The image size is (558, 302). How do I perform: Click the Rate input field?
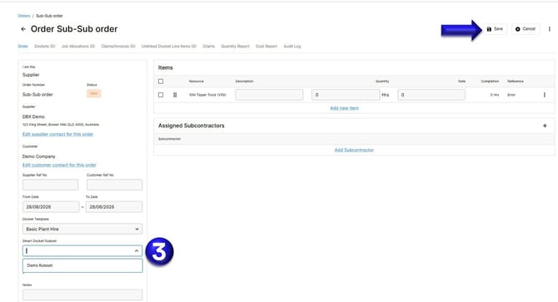(431, 95)
